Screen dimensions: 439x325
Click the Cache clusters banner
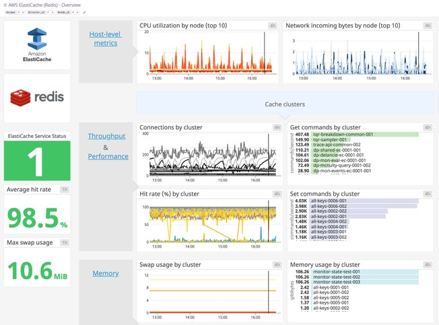(285, 103)
